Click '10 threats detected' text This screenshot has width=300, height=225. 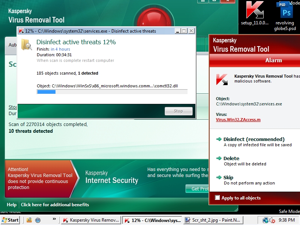pos(31,131)
